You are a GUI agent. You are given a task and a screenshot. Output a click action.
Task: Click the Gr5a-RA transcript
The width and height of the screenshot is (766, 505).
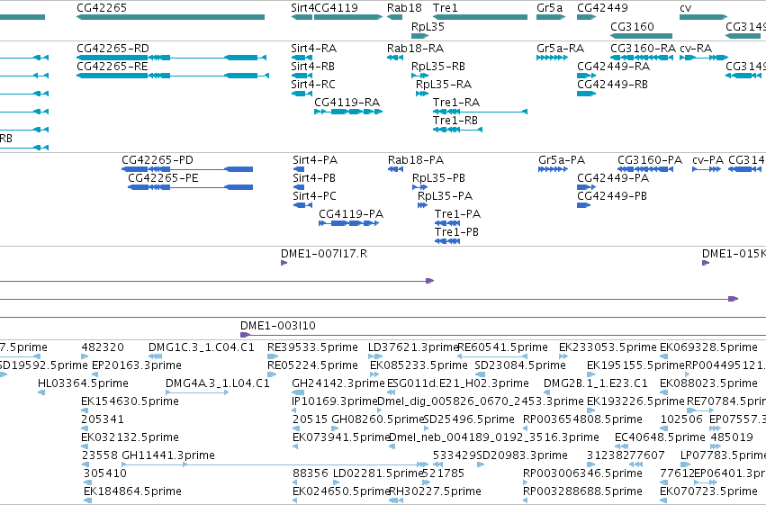(x=552, y=58)
